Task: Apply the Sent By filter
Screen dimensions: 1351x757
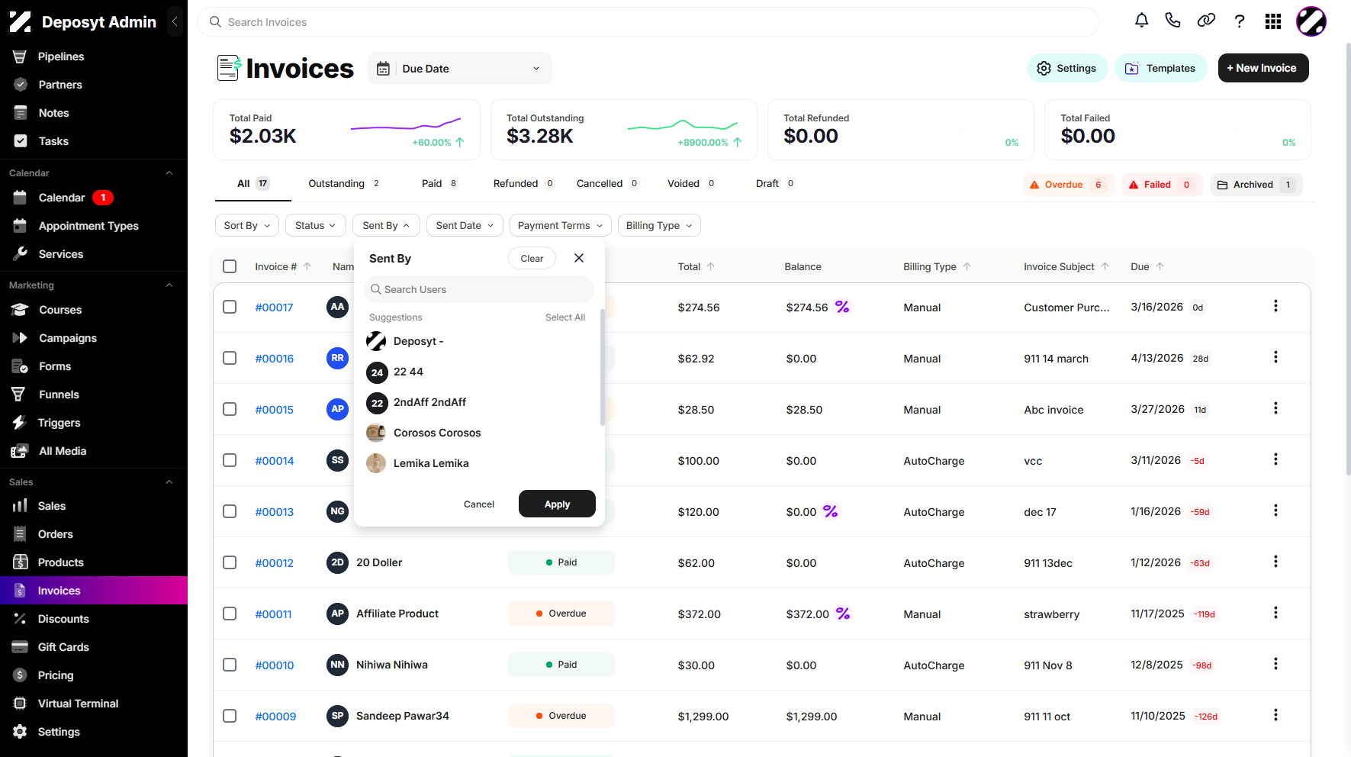Action: tap(557, 504)
